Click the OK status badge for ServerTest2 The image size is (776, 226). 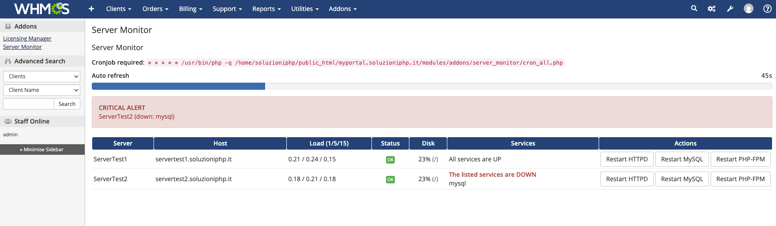tap(390, 179)
